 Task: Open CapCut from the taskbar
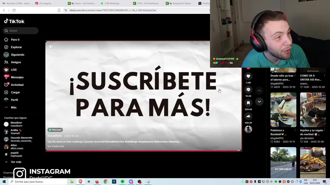click(89, 182)
